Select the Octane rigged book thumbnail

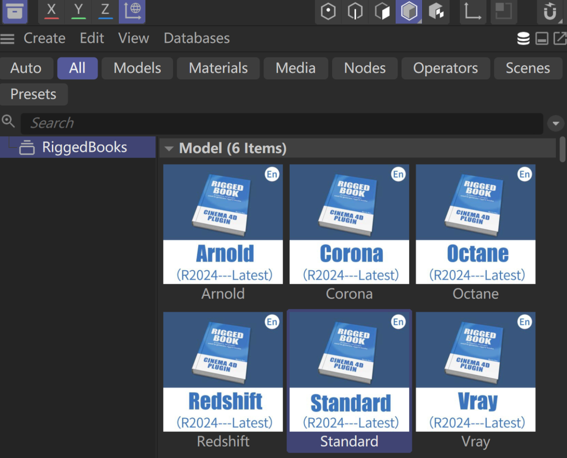coord(475,225)
